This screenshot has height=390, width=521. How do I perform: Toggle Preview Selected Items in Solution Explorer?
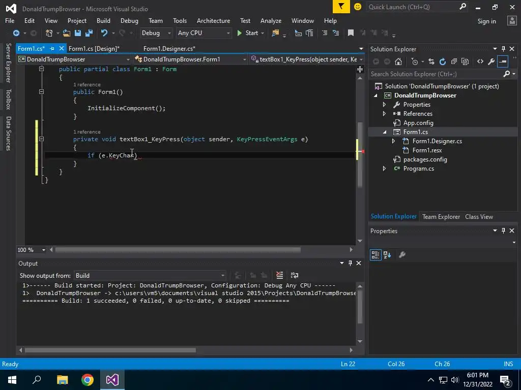pos(503,61)
